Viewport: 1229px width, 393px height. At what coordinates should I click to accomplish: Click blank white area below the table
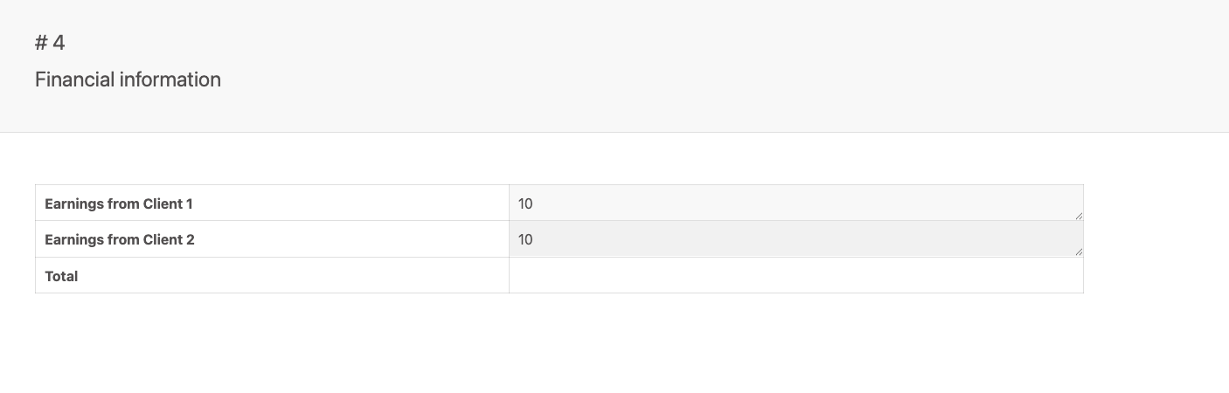[x=559, y=345]
